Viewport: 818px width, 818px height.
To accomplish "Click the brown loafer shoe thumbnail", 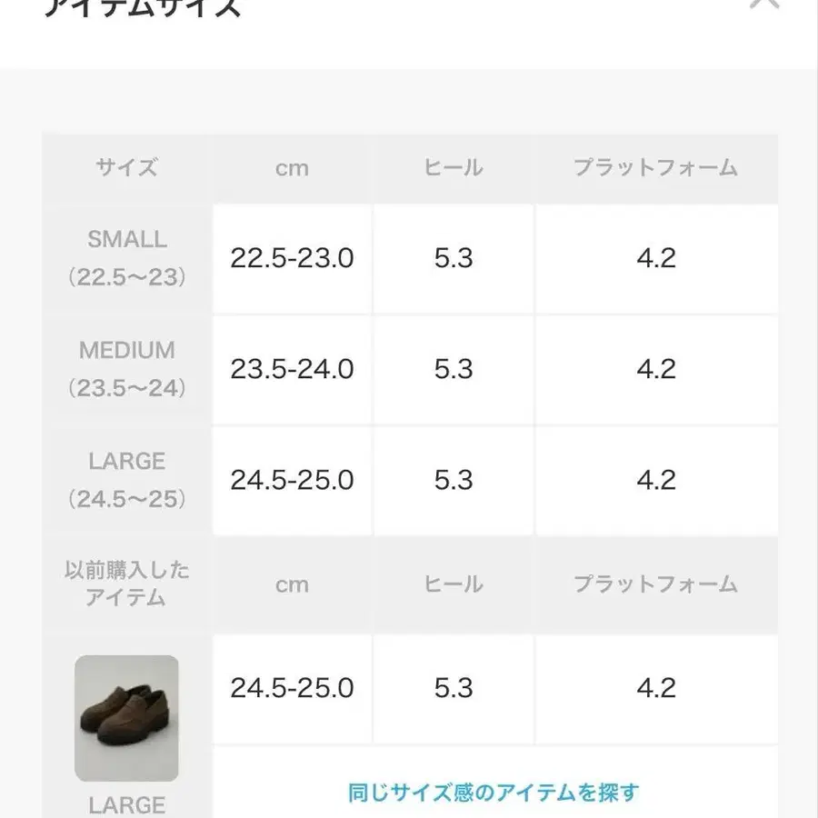I will tap(126, 717).
